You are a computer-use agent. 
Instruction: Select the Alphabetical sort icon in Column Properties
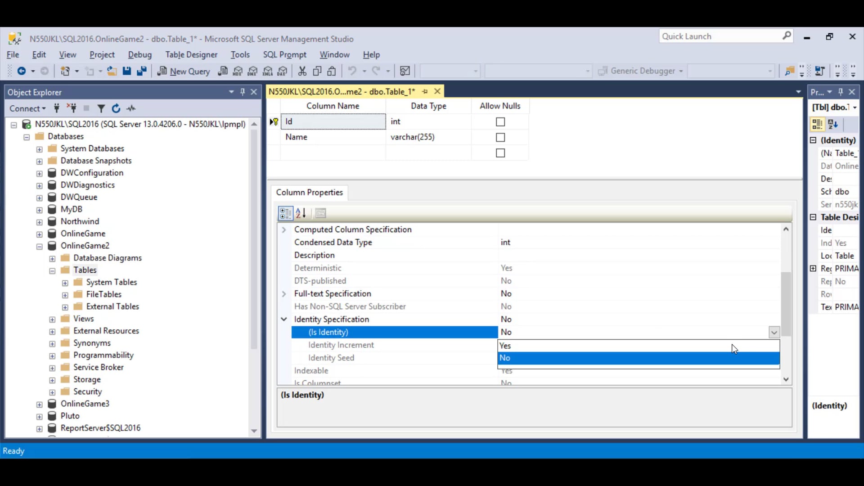click(x=300, y=213)
